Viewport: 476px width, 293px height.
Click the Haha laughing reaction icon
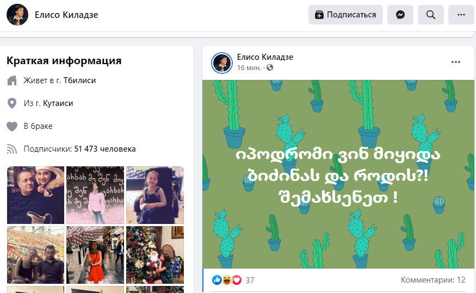(227, 280)
